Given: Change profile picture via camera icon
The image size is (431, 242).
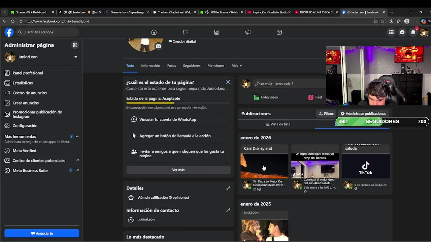Looking at the screenshot, I should [x=158, y=46].
